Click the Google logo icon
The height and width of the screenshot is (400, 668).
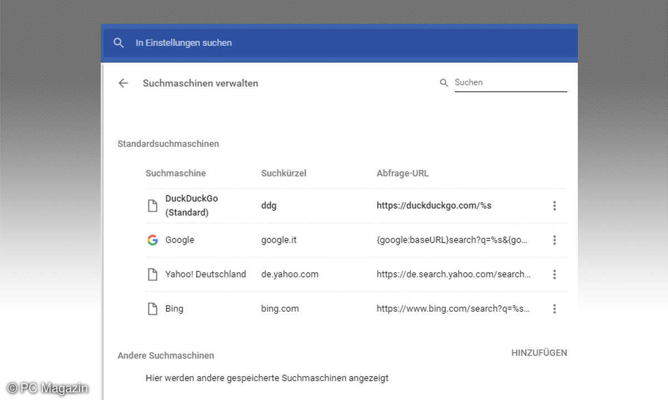(153, 240)
